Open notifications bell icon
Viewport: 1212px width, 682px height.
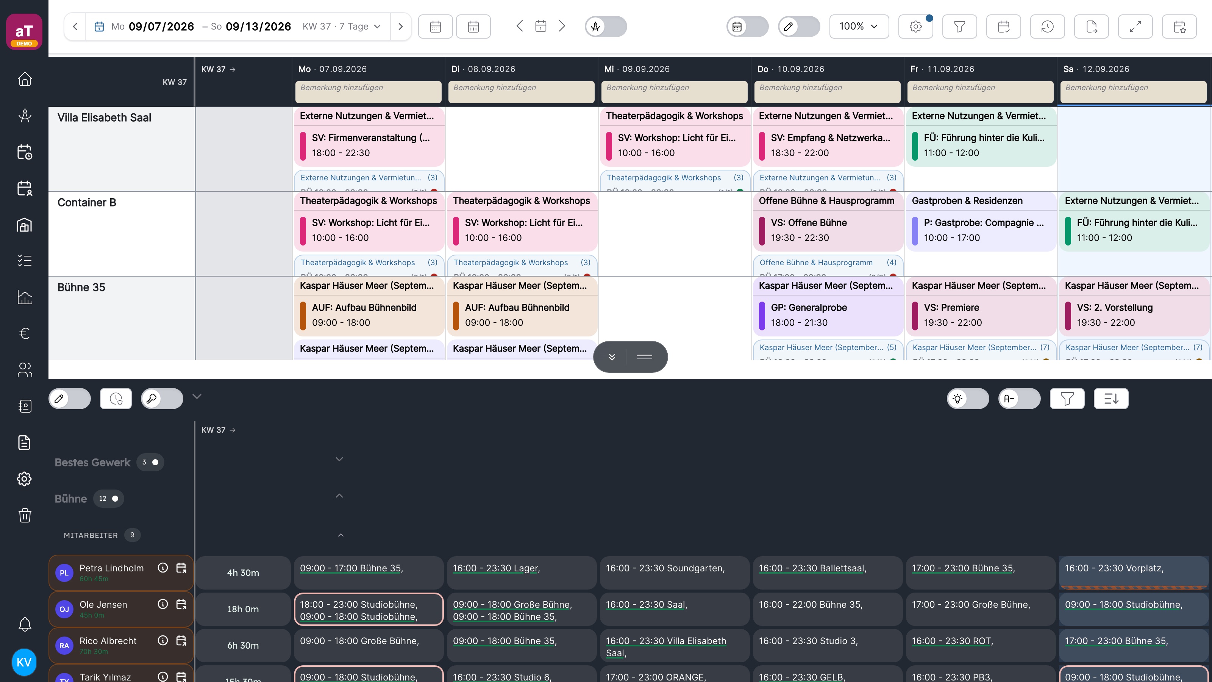coord(25,624)
